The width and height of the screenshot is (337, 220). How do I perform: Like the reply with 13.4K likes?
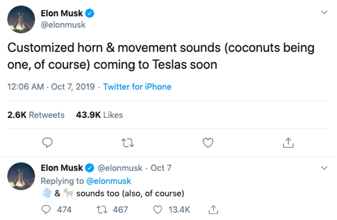pos(158,209)
